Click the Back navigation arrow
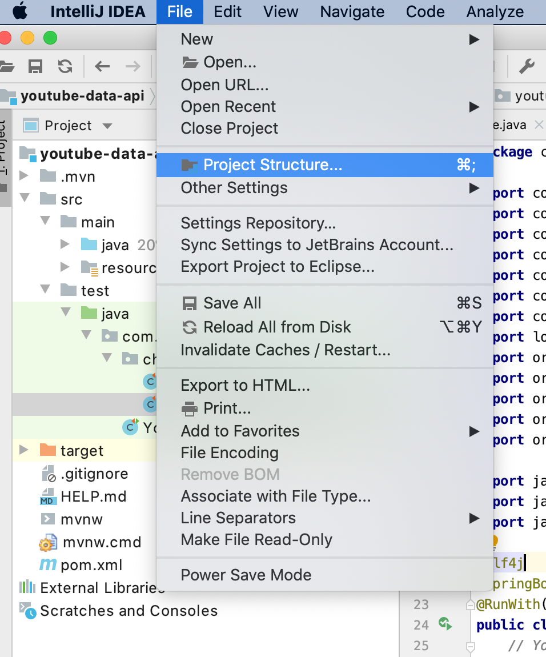 pyautogui.click(x=102, y=66)
